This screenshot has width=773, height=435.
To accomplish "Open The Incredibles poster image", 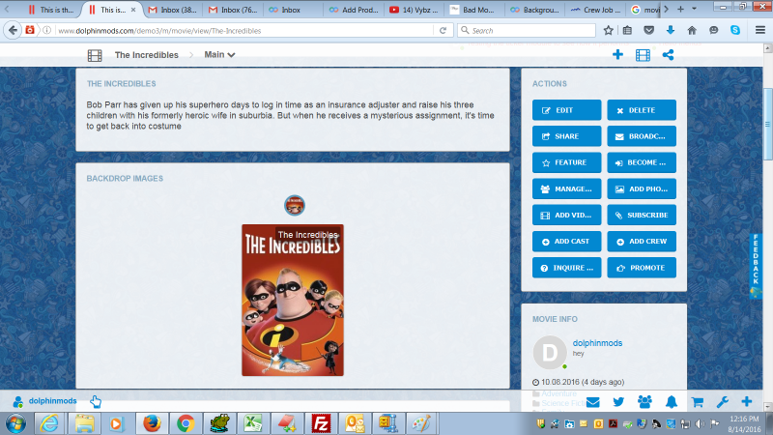I will pos(293,300).
